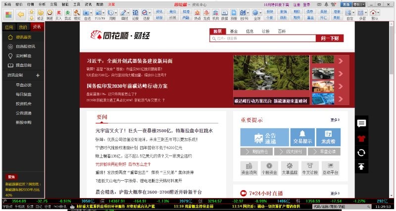Click the red shirt icon on right panel
This screenshot has height=211, width=396.
361,138
